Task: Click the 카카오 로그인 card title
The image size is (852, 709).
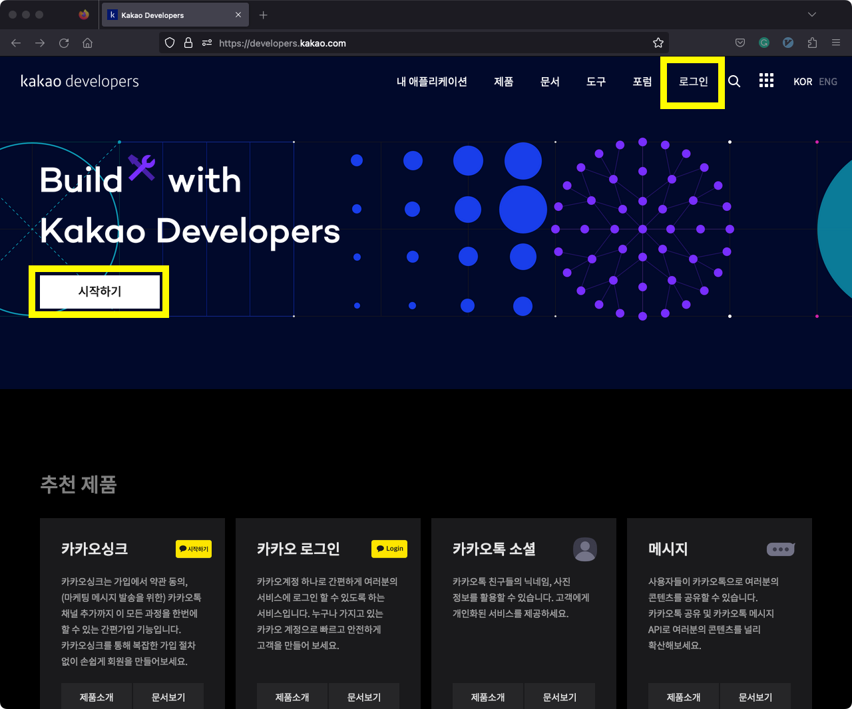Action: 298,549
